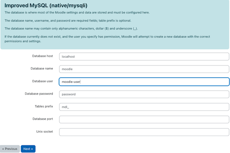
Task: Activate the empty Database port field
Action: (x=144, y=119)
